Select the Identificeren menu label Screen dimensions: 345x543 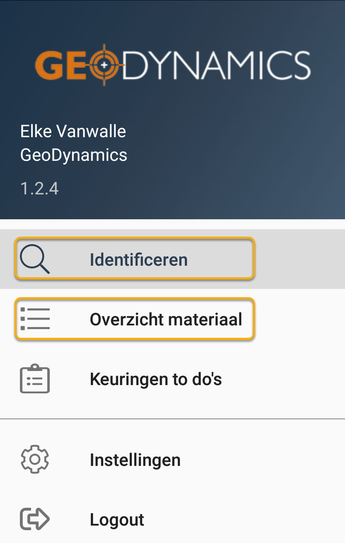pyautogui.click(x=138, y=260)
